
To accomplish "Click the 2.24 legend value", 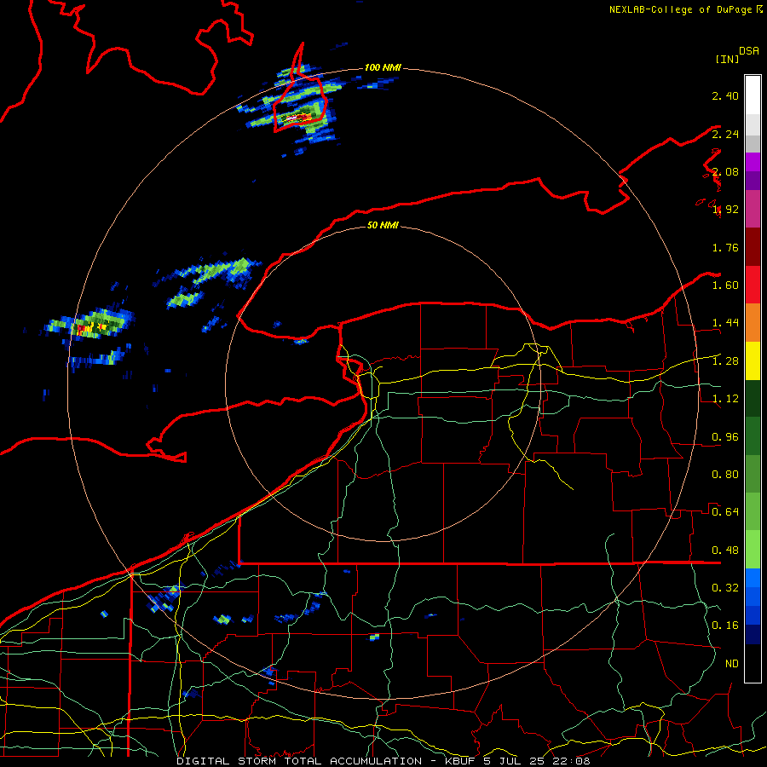I will pyautogui.click(x=725, y=134).
